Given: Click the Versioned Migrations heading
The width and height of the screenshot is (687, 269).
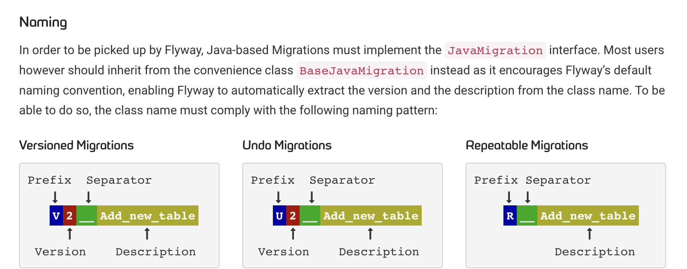Looking at the screenshot, I should (x=76, y=145).
